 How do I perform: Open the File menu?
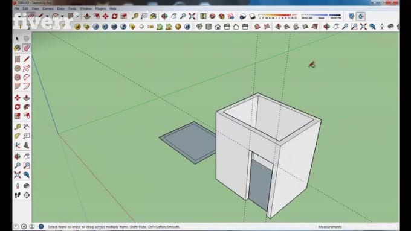[16, 8]
